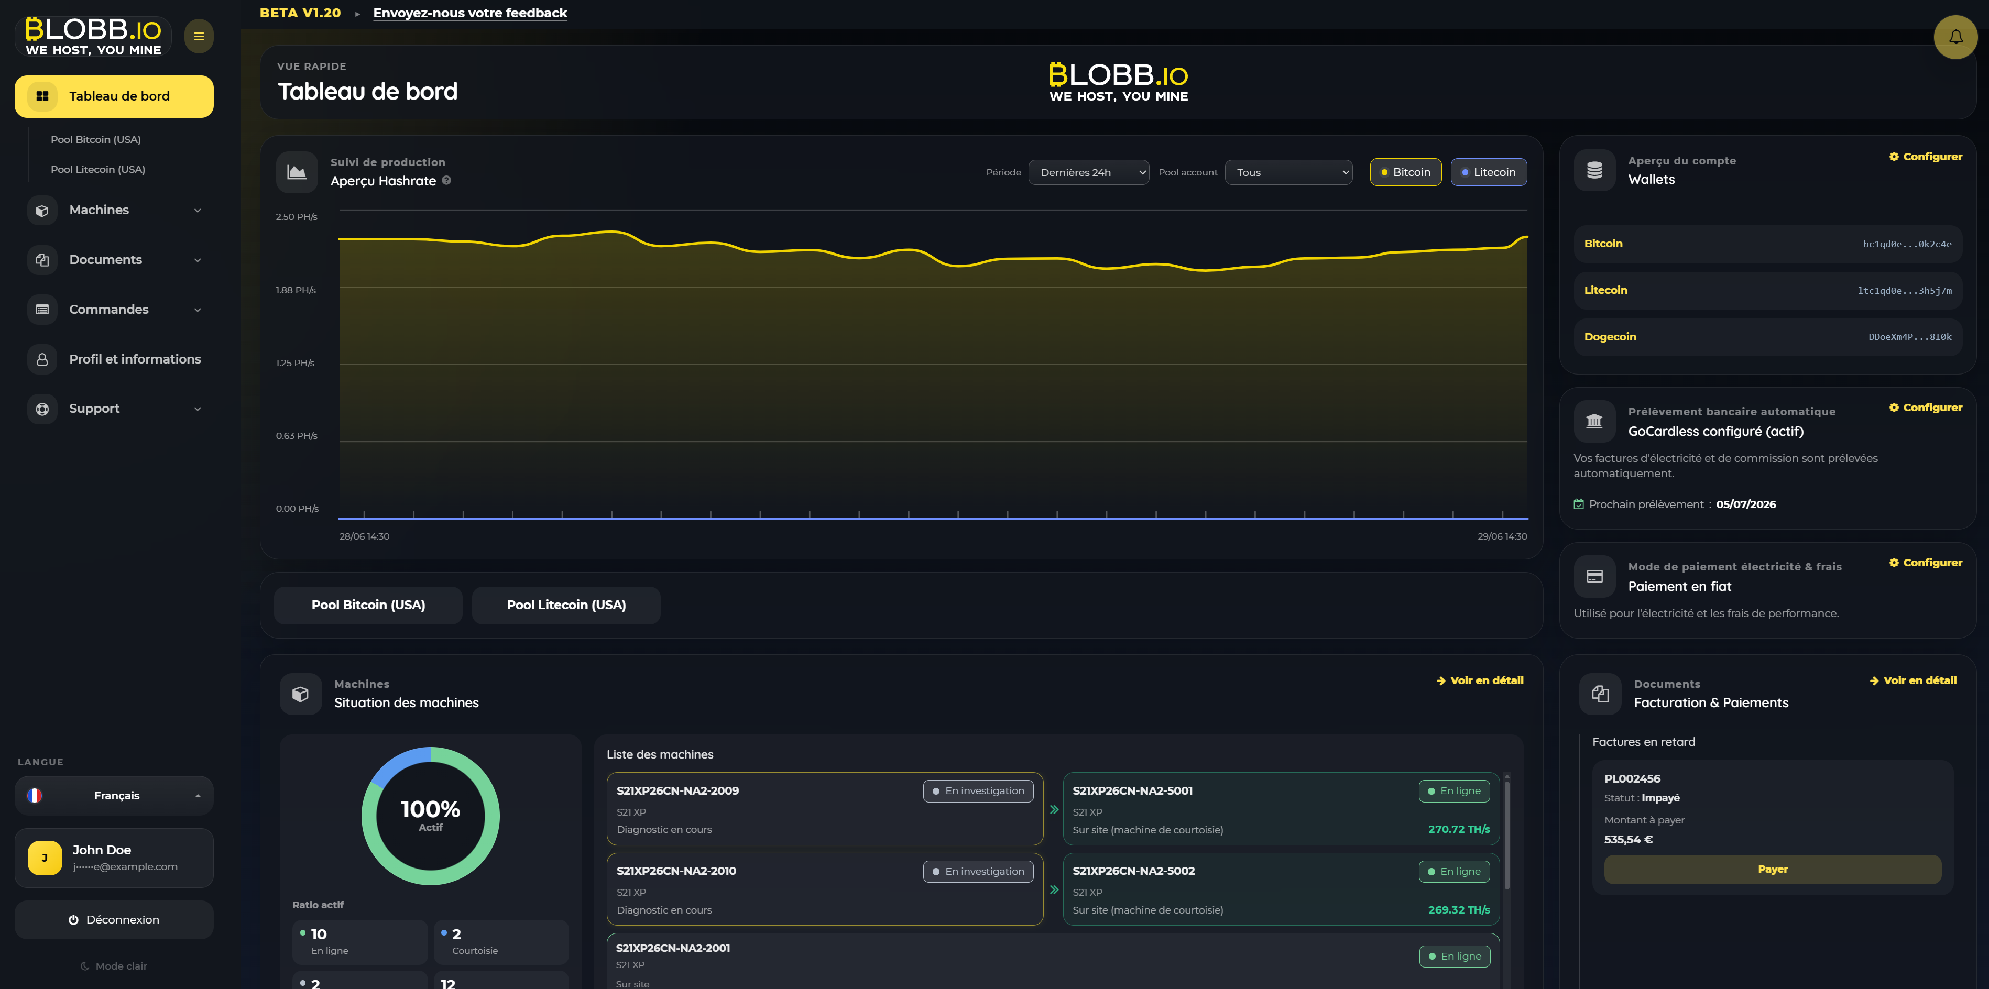Open the Période dropdown Dernières 24h
The width and height of the screenshot is (1989, 989).
(x=1089, y=172)
